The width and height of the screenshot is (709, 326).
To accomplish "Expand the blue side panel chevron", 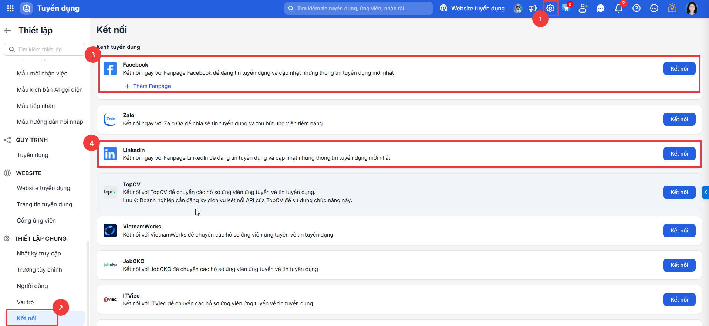I will click(x=706, y=192).
